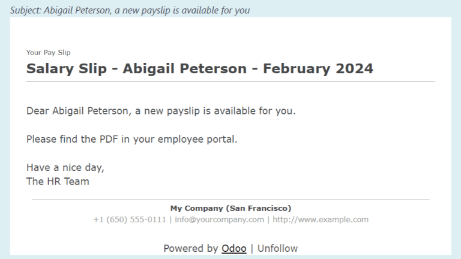Click the 'Have a nice day,' line
Viewport: 461px width, 259px height.
(65, 168)
